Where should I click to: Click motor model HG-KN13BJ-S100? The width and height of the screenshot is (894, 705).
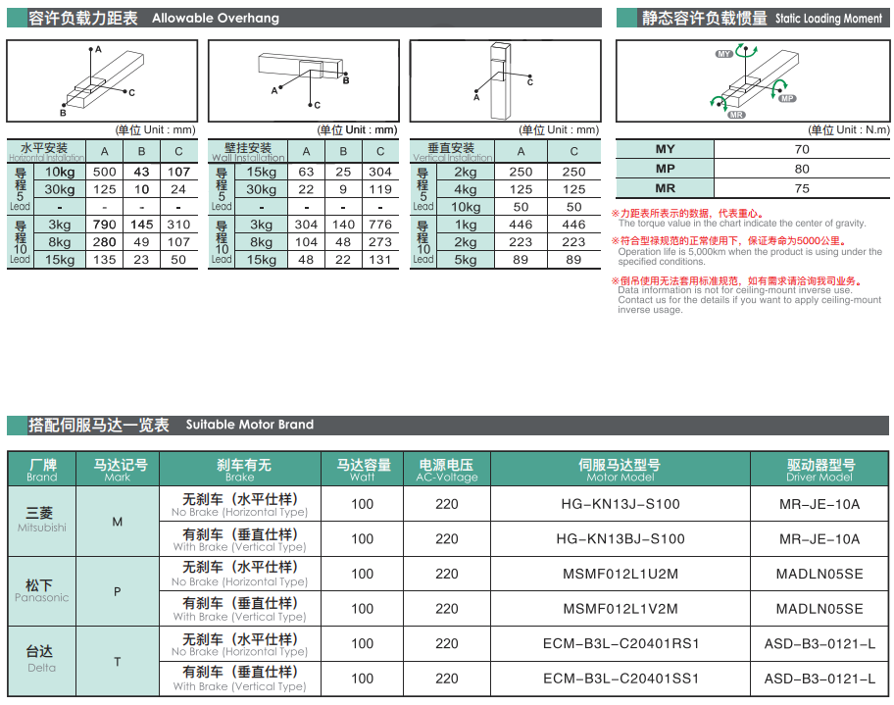(620, 538)
